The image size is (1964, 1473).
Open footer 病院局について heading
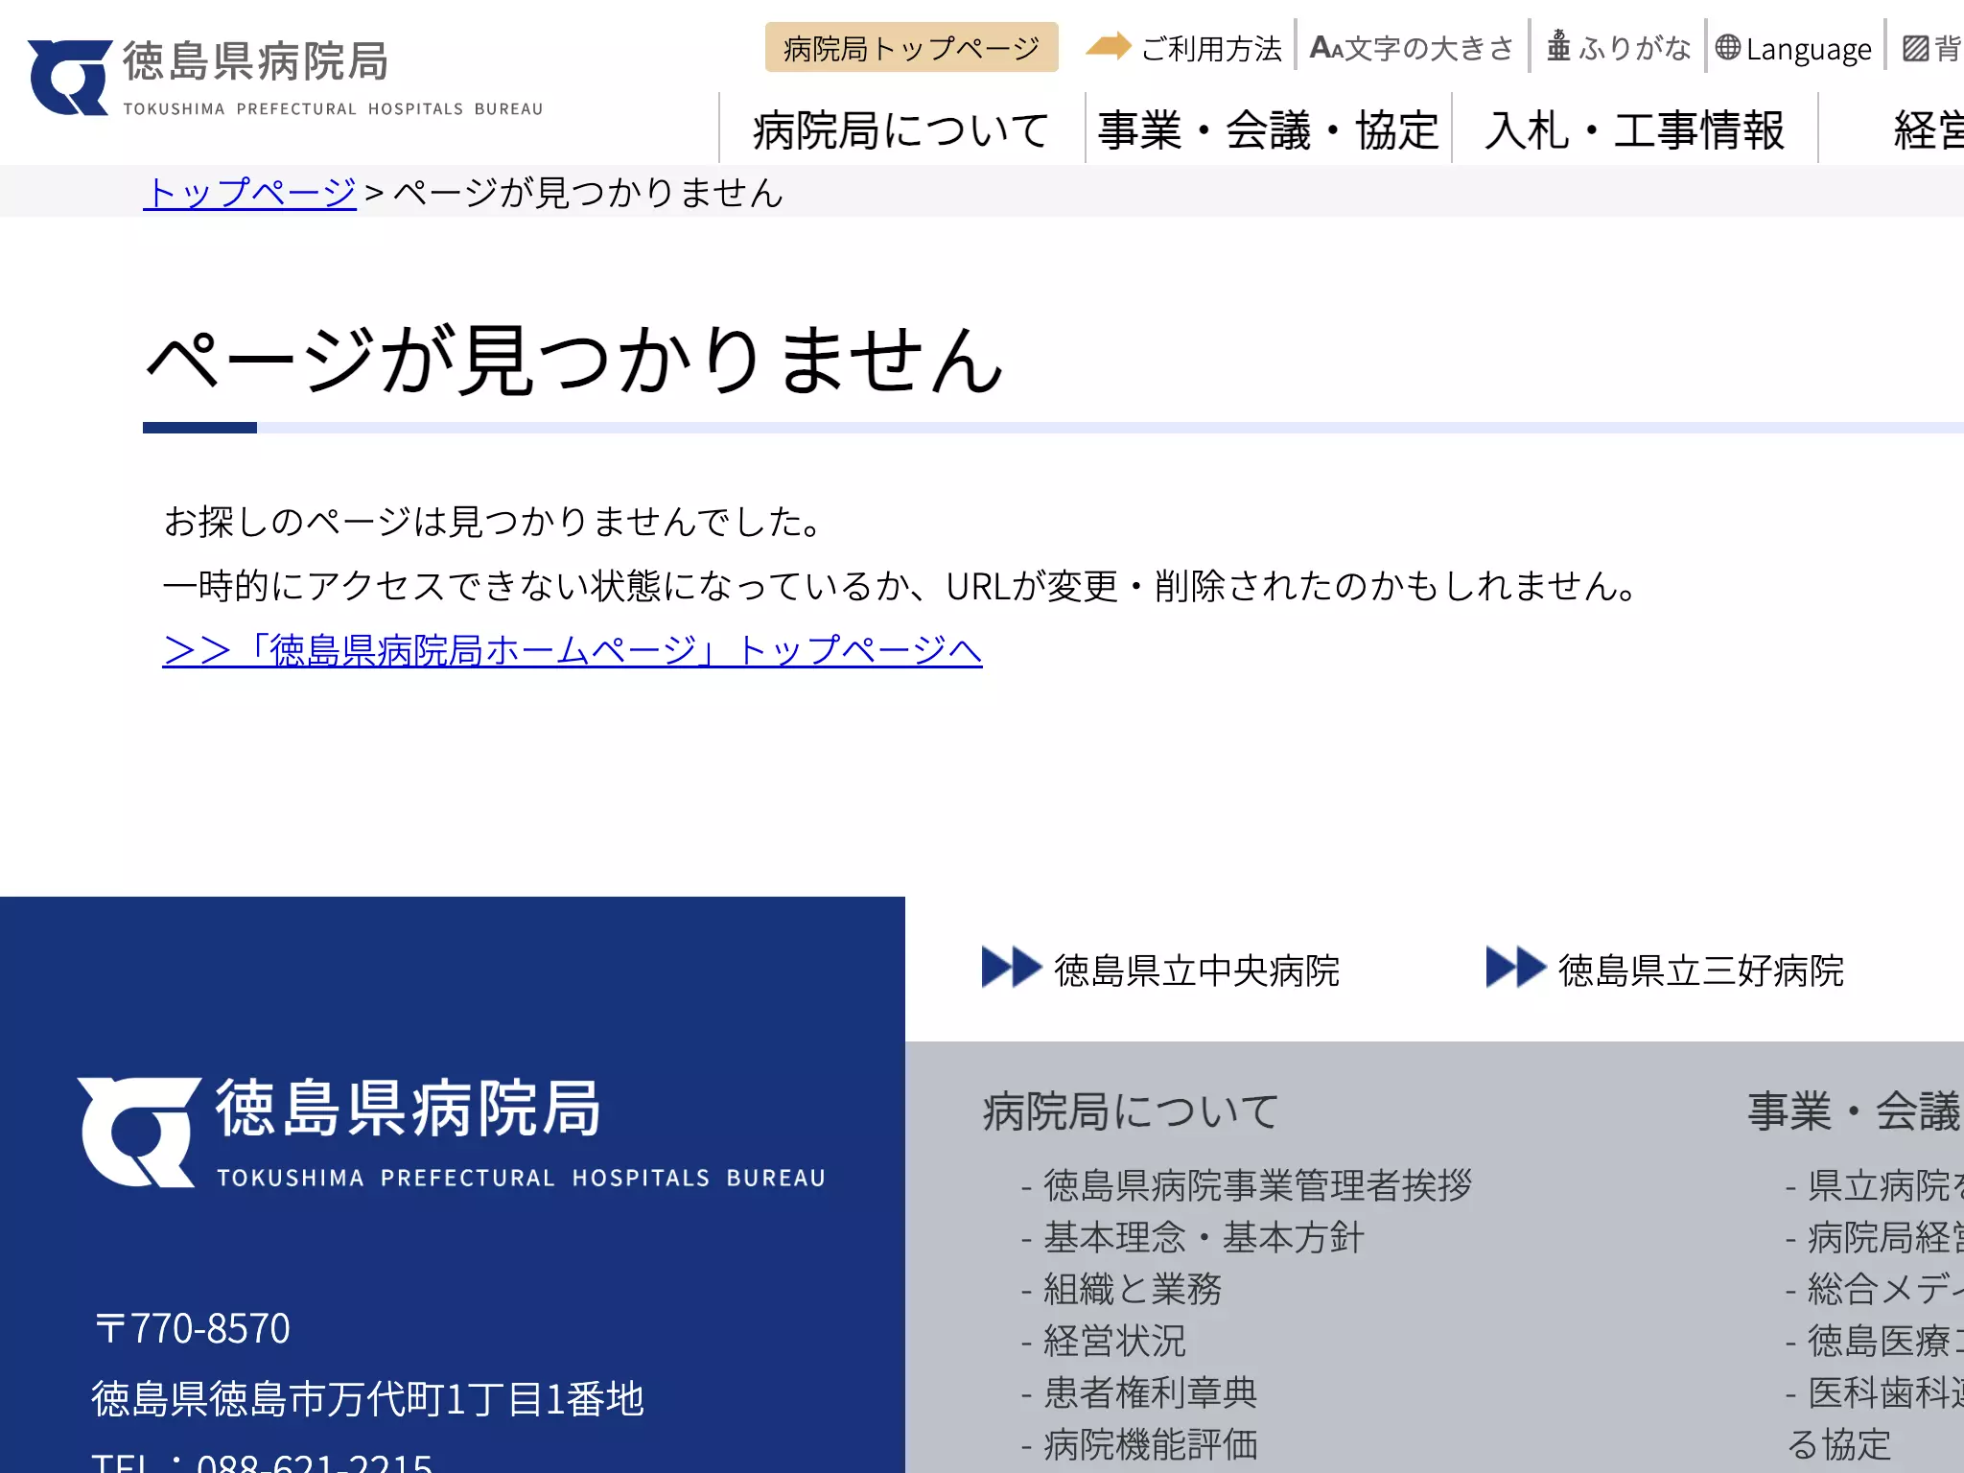point(1132,1111)
